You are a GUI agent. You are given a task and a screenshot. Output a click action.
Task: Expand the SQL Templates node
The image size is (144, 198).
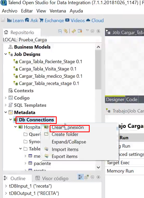pyautogui.click(x=5, y=105)
